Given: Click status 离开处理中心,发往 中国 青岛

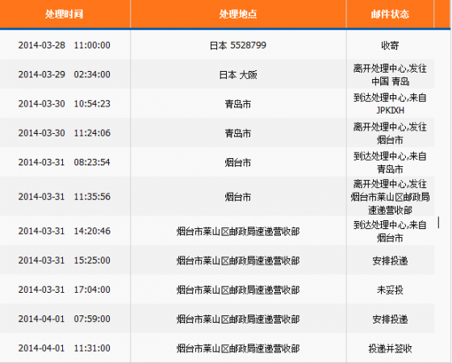Looking at the screenshot, I should pyautogui.click(x=390, y=74).
